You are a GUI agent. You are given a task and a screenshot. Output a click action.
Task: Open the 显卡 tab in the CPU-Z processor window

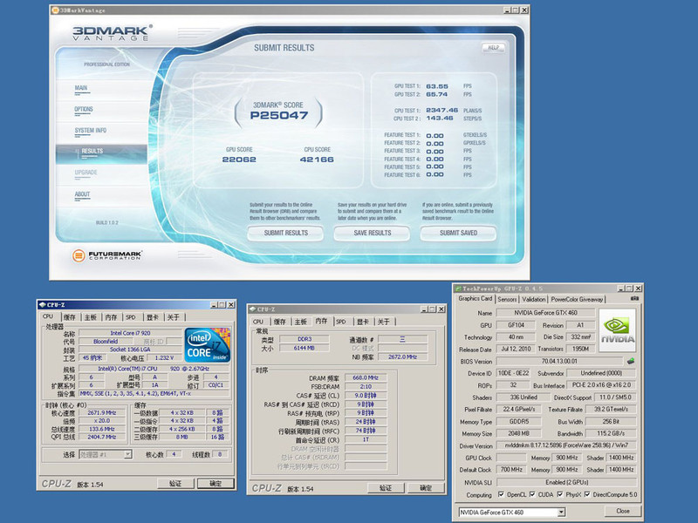[152, 317]
